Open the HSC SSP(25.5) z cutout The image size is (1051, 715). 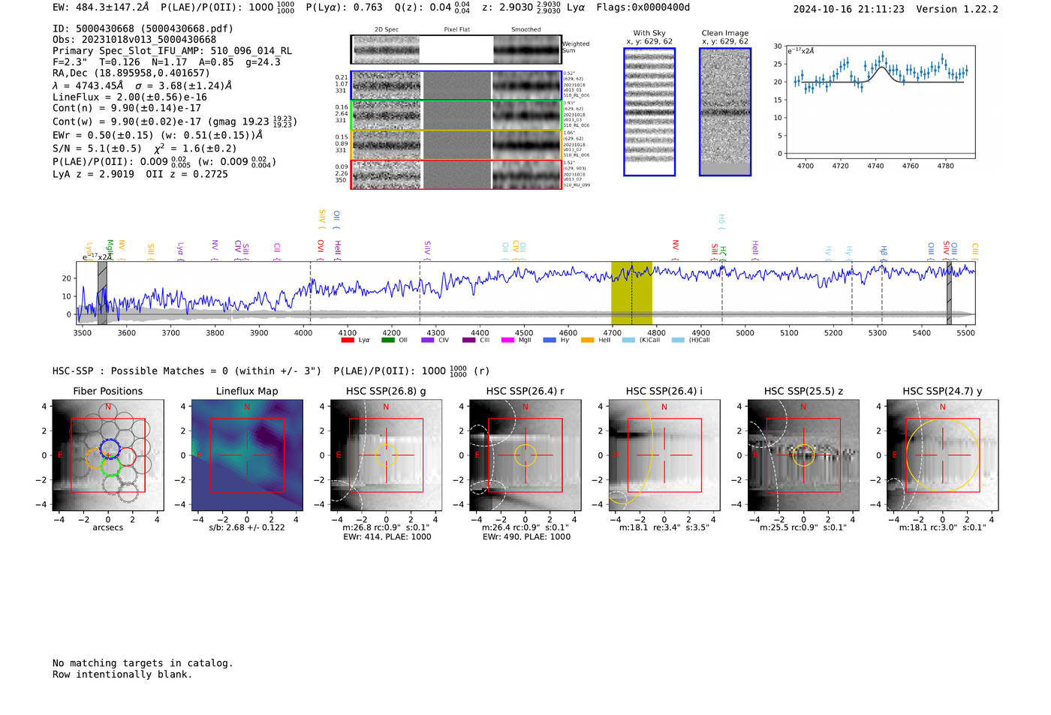point(803,455)
